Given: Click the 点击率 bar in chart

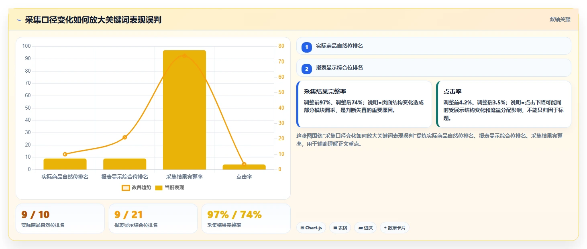Looking at the screenshot, I should click(x=244, y=167).
